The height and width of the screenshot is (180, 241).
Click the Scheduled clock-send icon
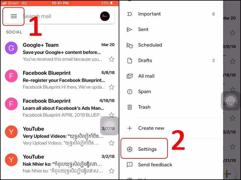tap(130, 45)
